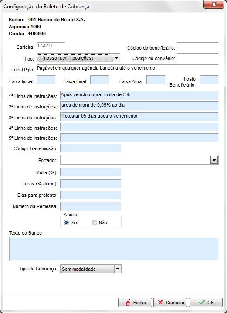
Task: Confirm with the green check OK button
Action: click(206, 303)
